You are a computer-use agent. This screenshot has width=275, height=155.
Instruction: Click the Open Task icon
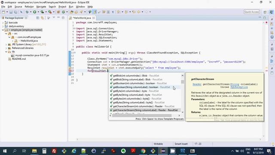tap(76, 12)
